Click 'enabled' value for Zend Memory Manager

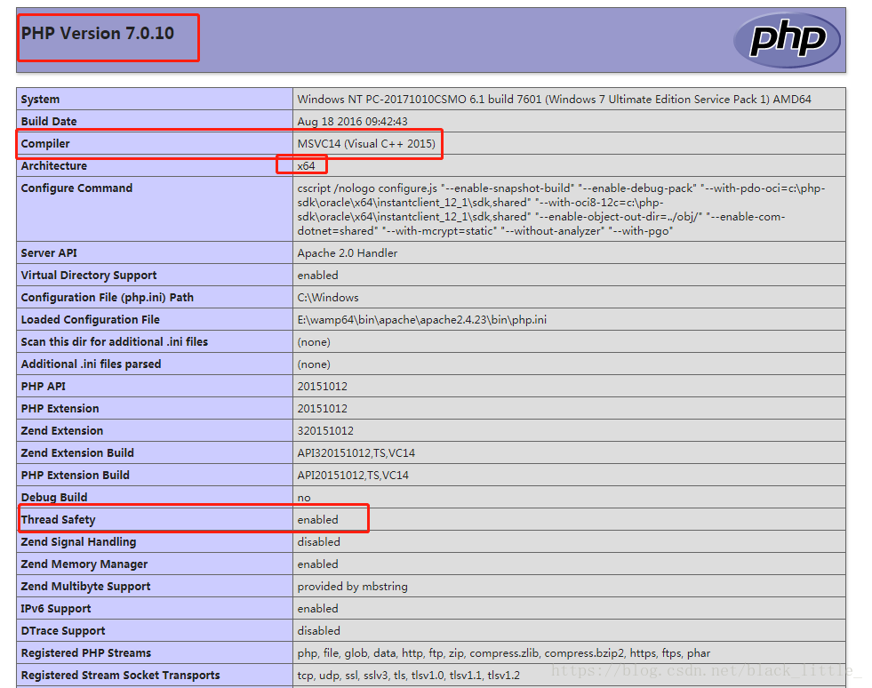(x=317, y=564)
